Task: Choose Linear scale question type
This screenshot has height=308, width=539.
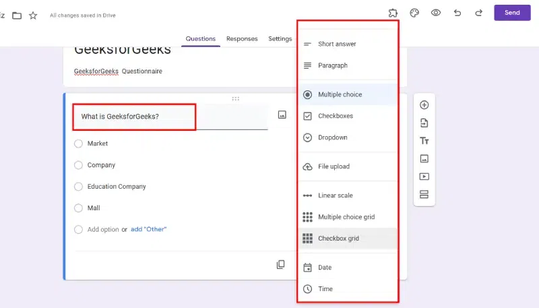Action: coord(335,195)
